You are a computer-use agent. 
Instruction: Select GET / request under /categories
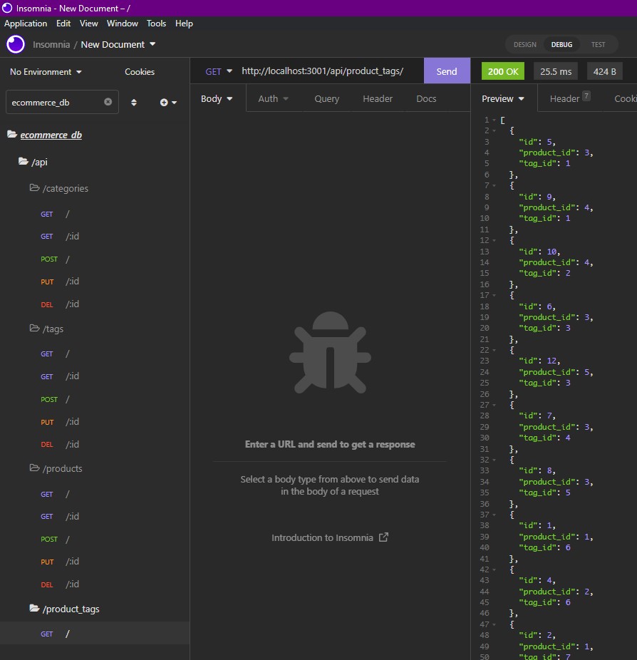(95, 215)
